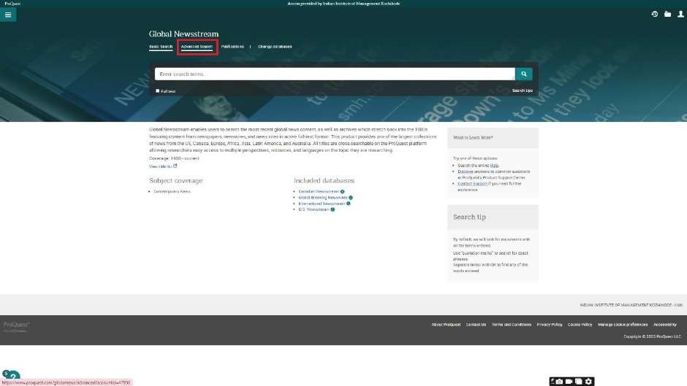Click info icon beside Global Breaking Newswires

pyautogui.click(x=351, y=197)
